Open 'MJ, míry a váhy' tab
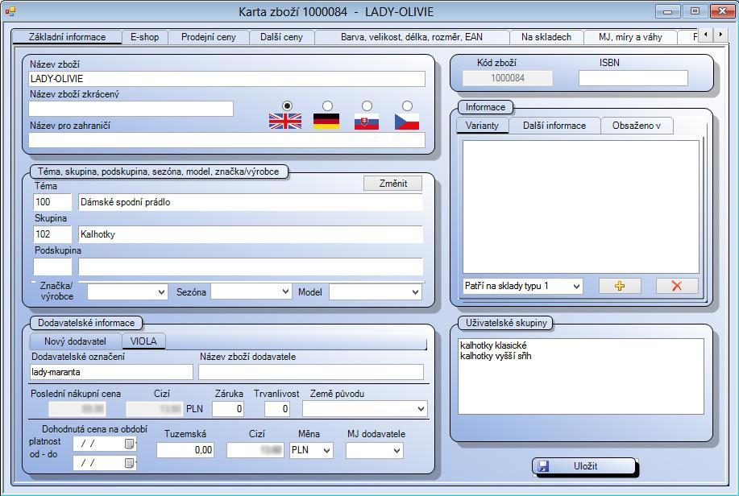Viewport: 739px width, 496px height. click(x=630, y=37)
